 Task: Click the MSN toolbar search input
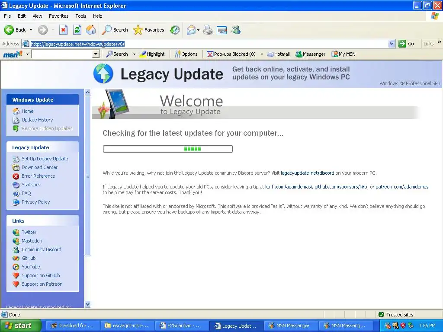[62, 54]
